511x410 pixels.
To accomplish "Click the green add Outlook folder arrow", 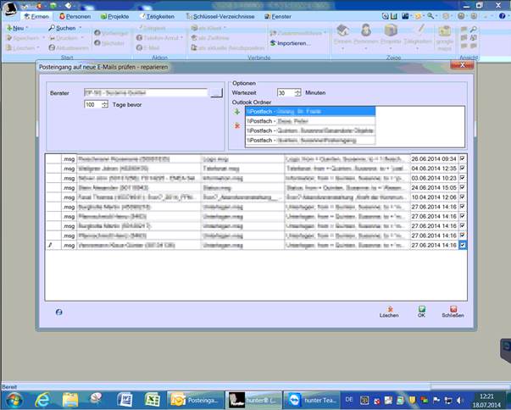I will tap(238, 111).
